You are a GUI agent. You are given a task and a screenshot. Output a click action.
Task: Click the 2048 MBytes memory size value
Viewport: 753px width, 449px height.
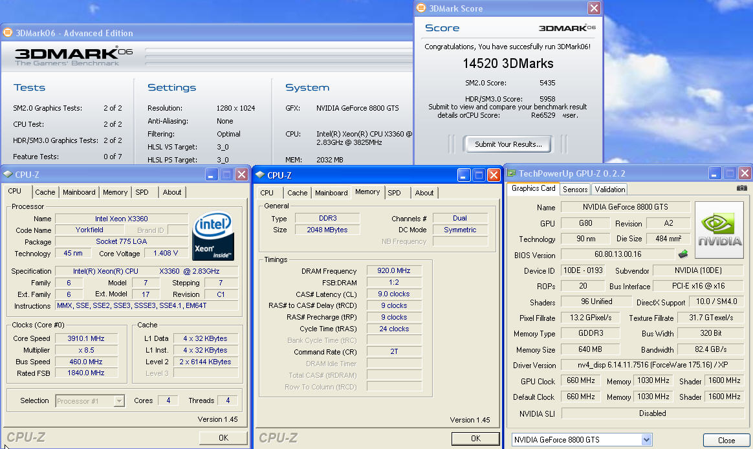click(x=327, y=230)
